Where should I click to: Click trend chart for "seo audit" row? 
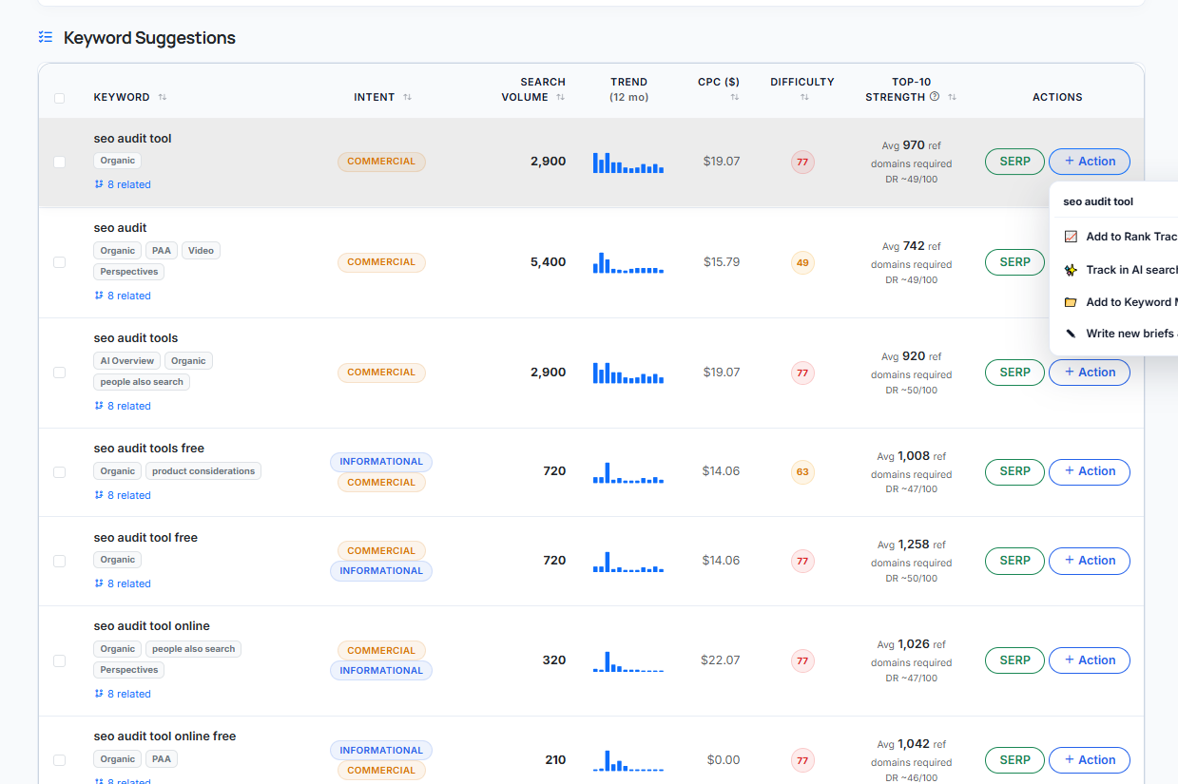pyautogui.click(x=628, y=262)
